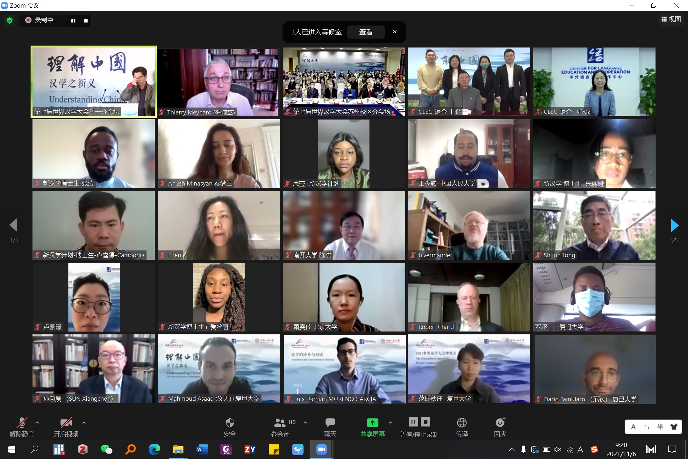Open the Participants panel icon
This screenshot has width=688, height=459.
pos(280,423)
